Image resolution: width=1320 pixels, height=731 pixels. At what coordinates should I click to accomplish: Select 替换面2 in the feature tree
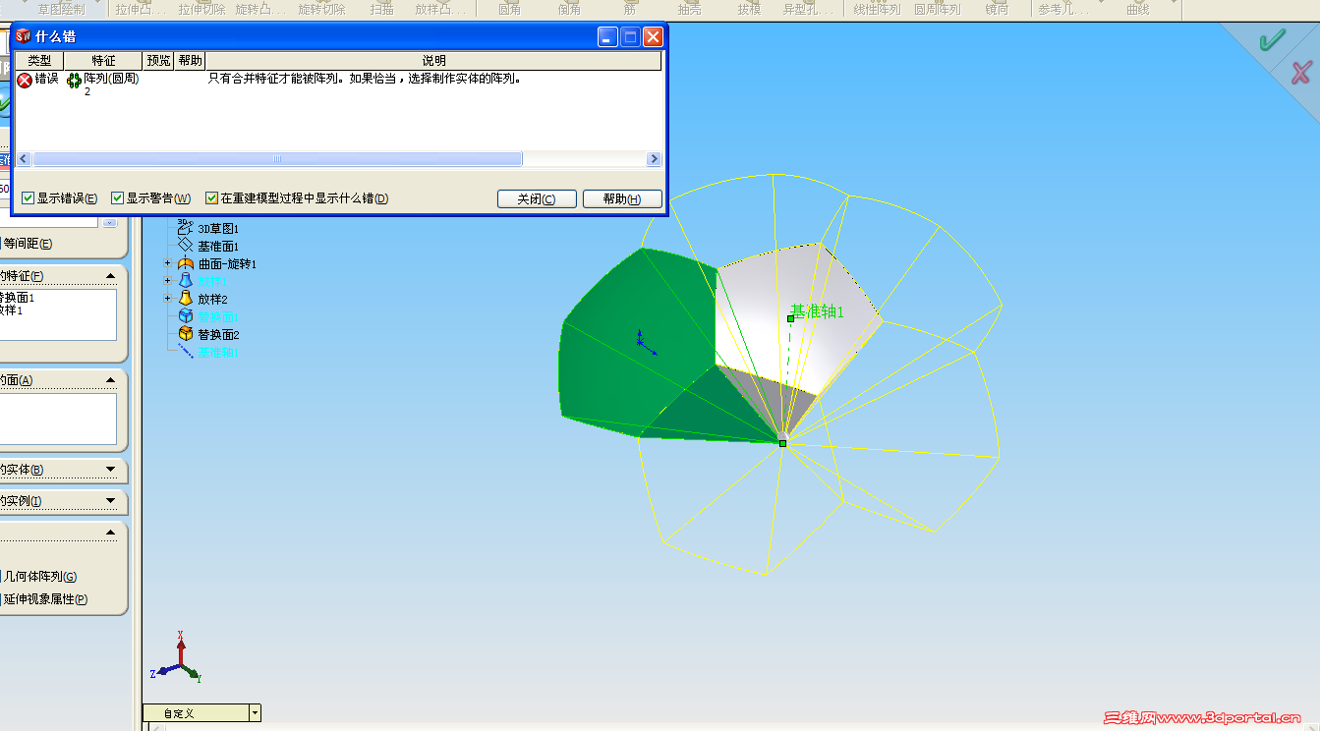(x=218, y=334)
